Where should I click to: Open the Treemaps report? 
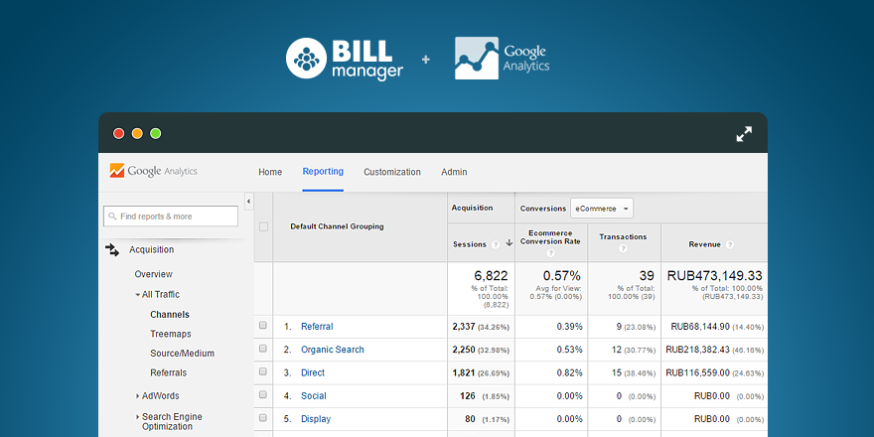[x=171, y=334]
